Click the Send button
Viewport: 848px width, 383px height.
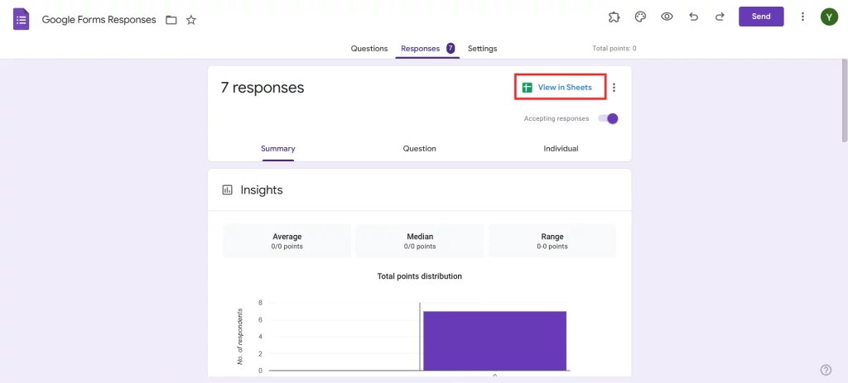point(761,17)
